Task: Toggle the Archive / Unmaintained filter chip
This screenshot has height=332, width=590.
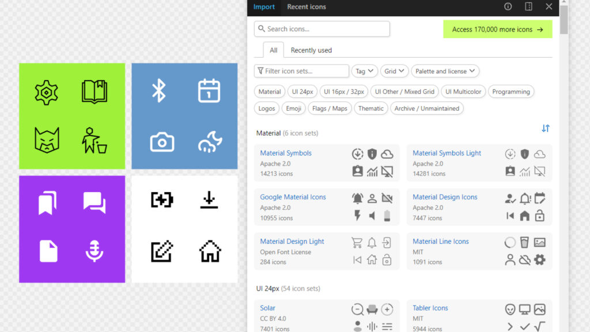Action: (427, 108)
